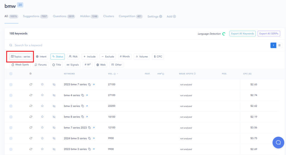This screenshot has height=155, width=286.
Task: Tick the checkbox for 'bmw 2 series'
Action: [x=11, y=106]
